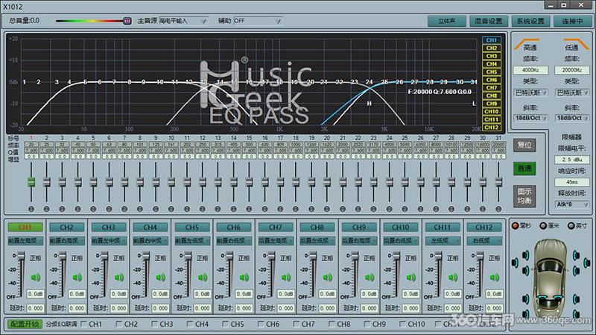Click the 立体声 stereo button
This screenshot has height=335, width=596.
click(446, 21)
